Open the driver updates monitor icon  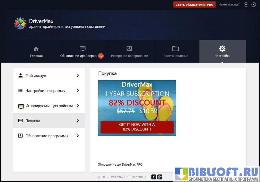(x=82, y=49)
